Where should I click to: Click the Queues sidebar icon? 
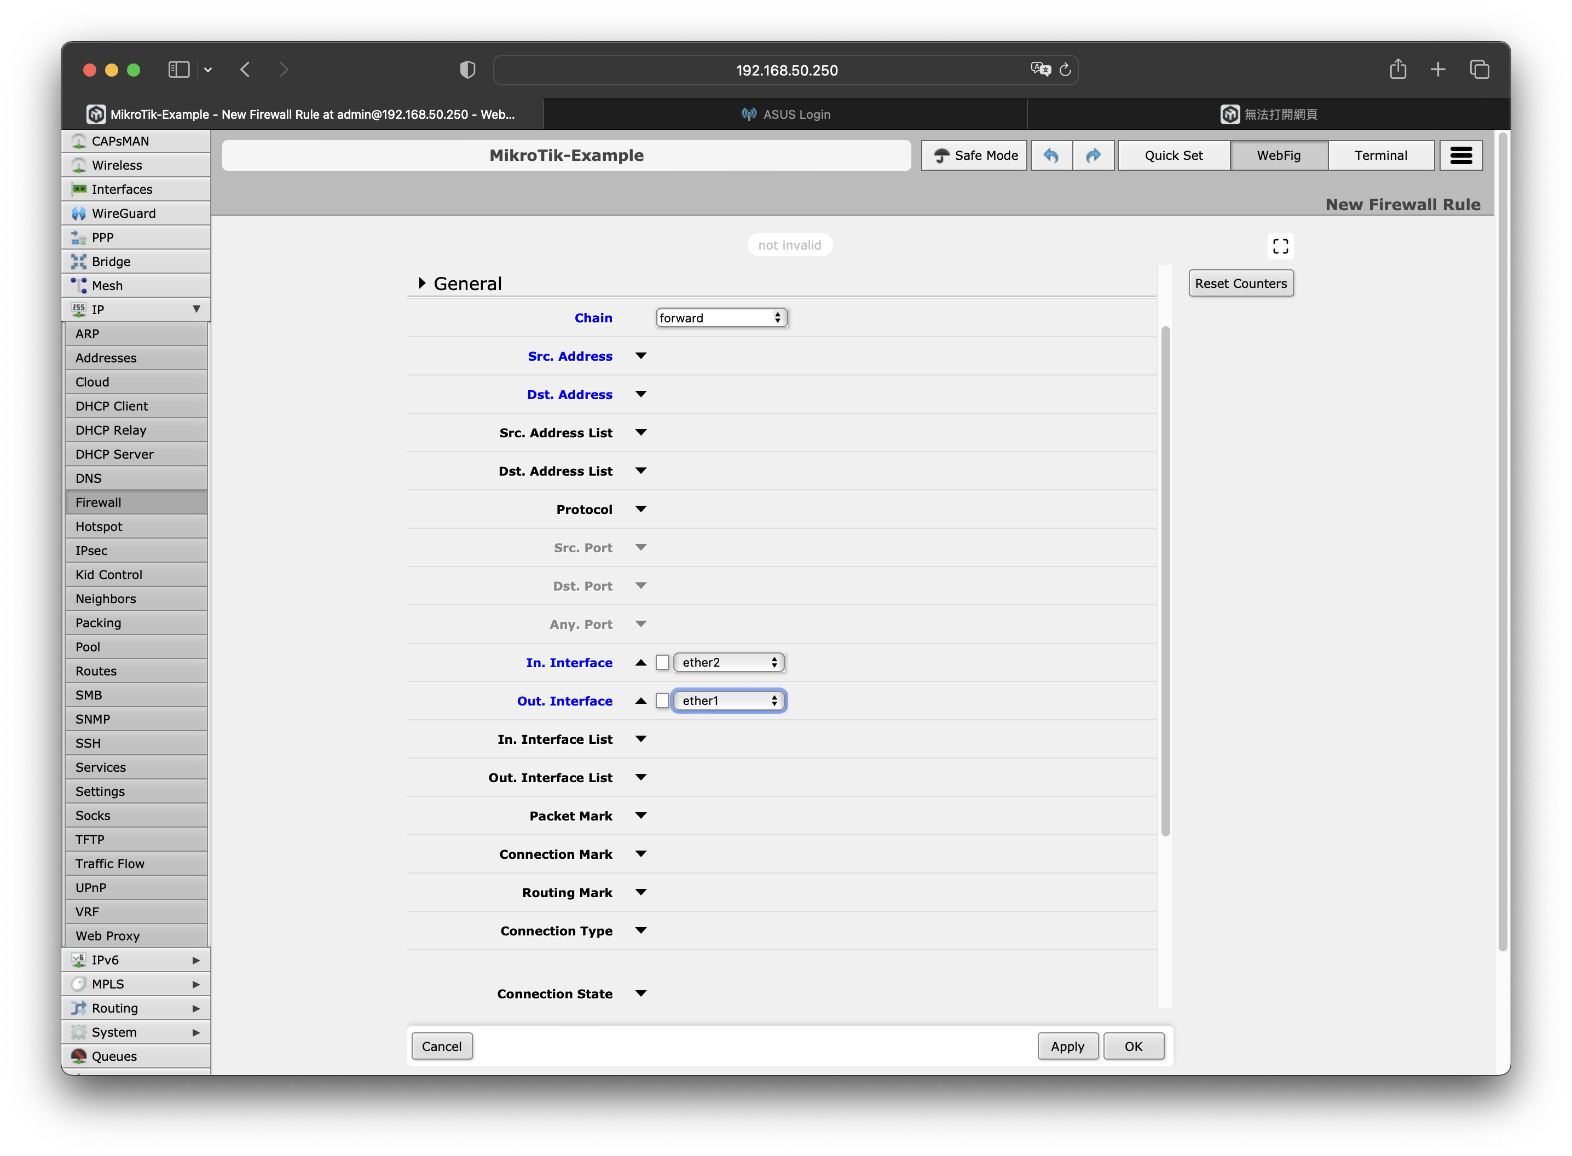pyautogui.click(x=79, y=1056)
